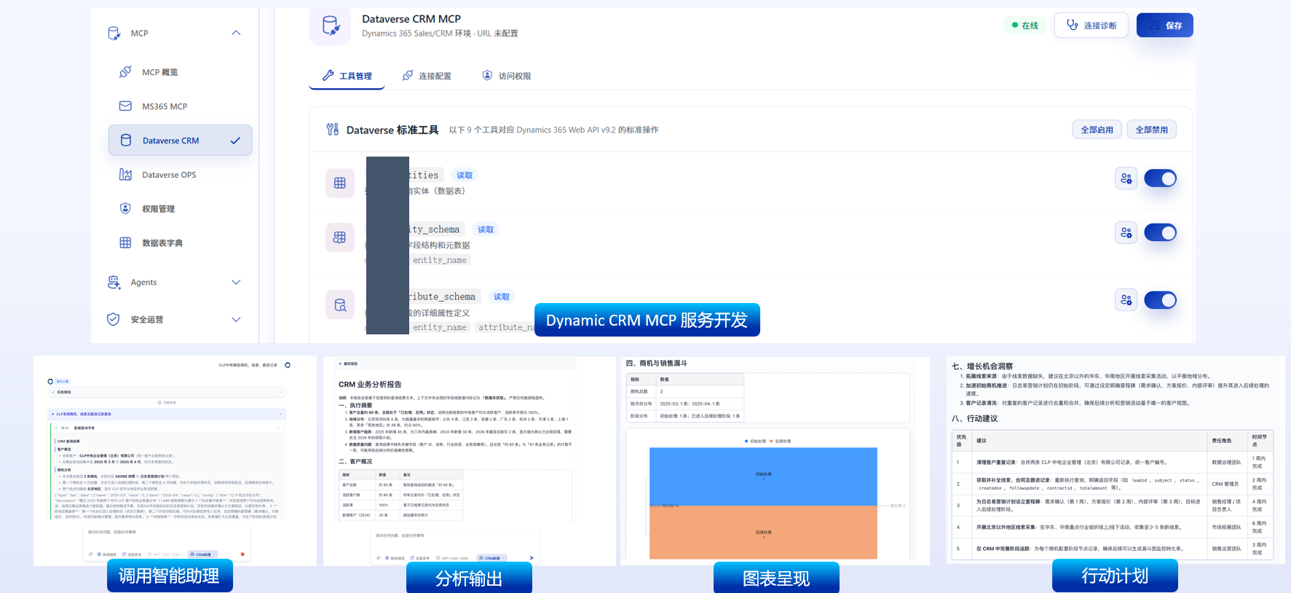
Task: Expand the 安全运营 sidebar section
Action: [x=236, y=319]
